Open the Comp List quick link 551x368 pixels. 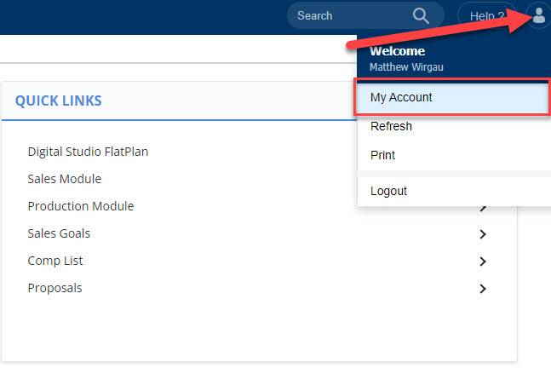click(55, 261)
